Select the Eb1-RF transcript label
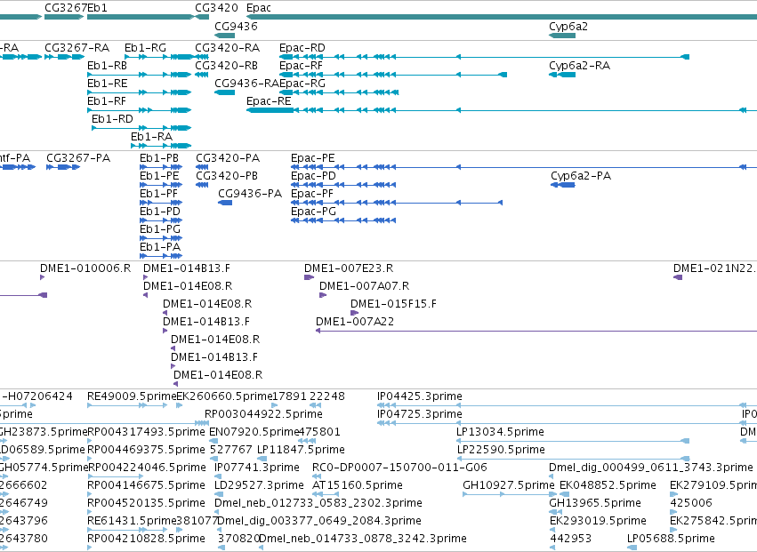757x552 pixels. [x=106, y=101]
